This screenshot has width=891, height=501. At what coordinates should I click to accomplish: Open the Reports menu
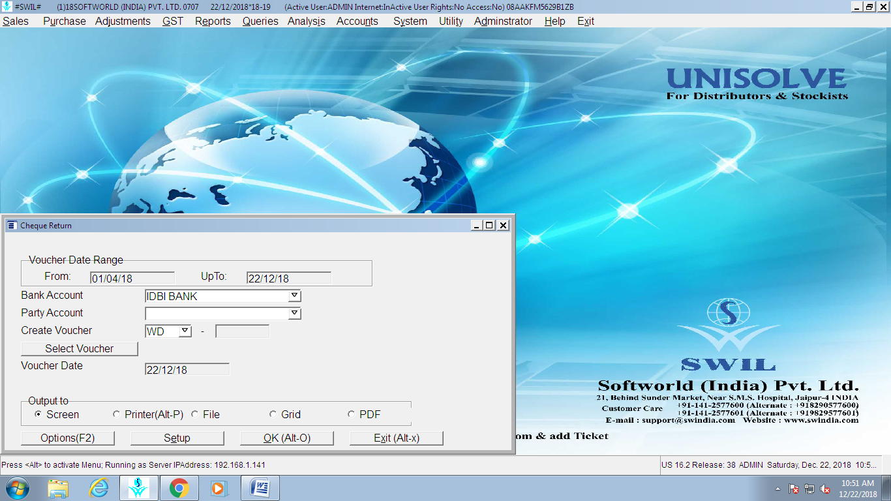pyautogui.click(x=213, y=21)
